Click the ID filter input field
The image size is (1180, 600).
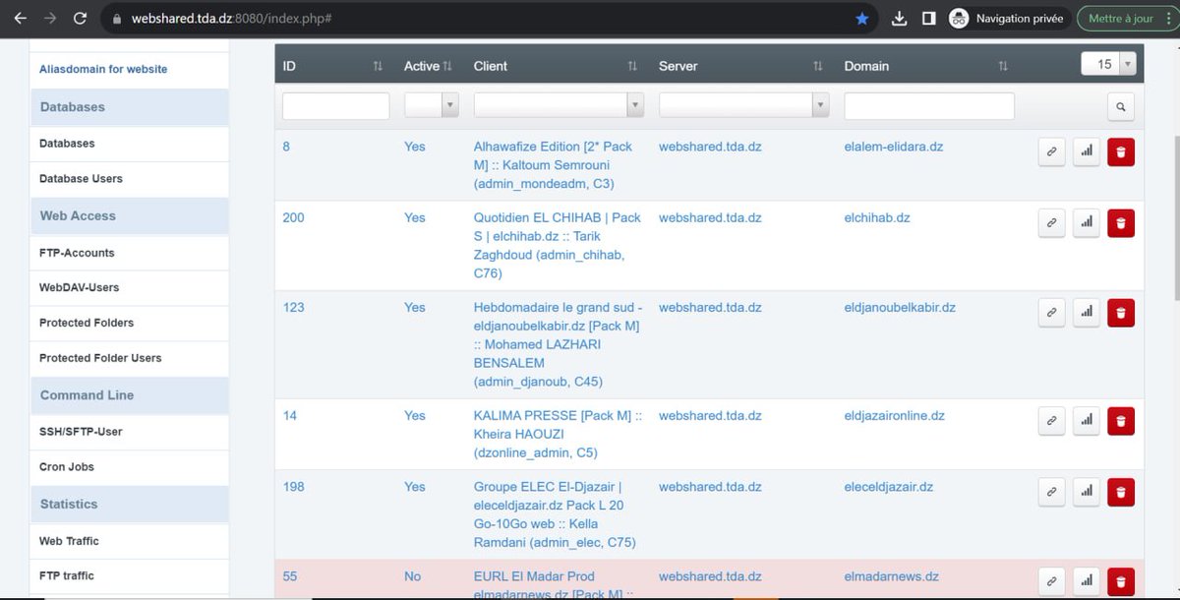336,106
